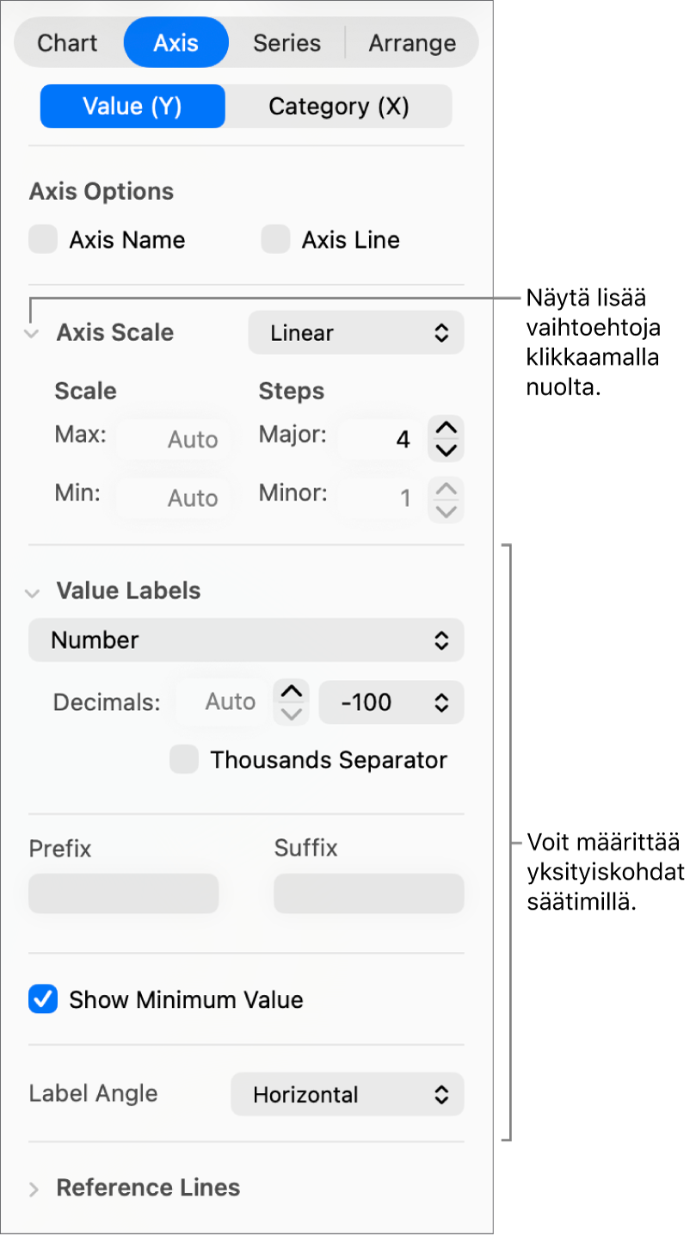The image size is (696, 1236).
Task: Switch to the Chart tab
Action: click(68, 43)
